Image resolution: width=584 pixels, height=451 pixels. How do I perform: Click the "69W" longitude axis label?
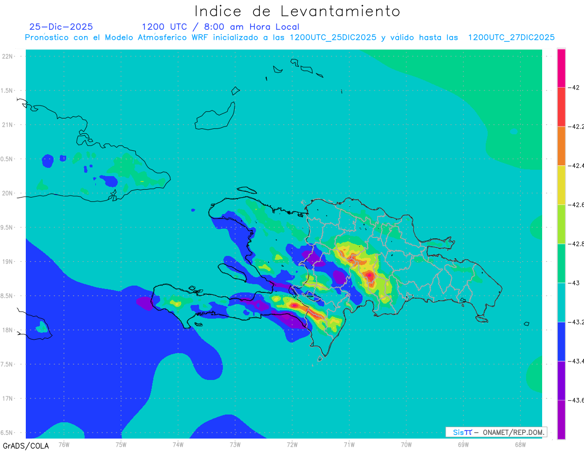coord(463,444)
